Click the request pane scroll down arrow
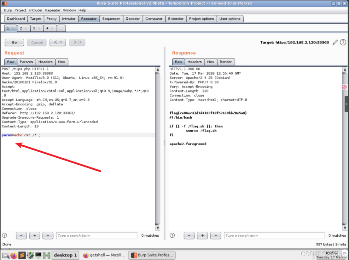 [158, 228]
